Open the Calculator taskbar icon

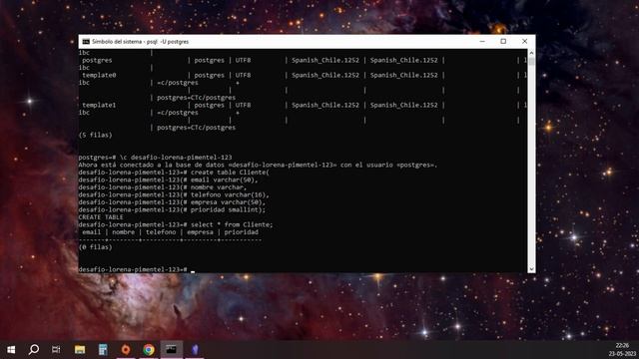coord(103,349)
